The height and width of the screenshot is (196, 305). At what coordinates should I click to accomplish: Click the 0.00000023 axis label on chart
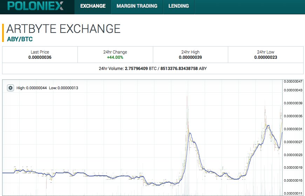pyautogui.click(x=293, y=155)
